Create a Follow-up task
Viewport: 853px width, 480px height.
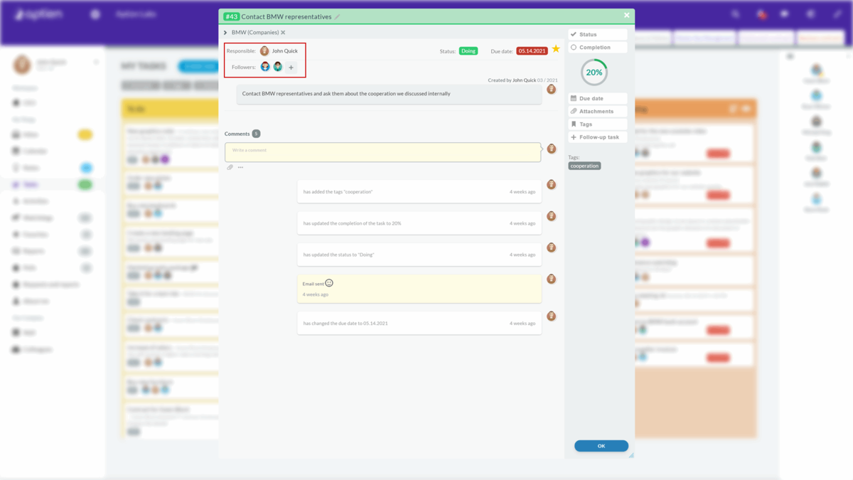[598, 137]
